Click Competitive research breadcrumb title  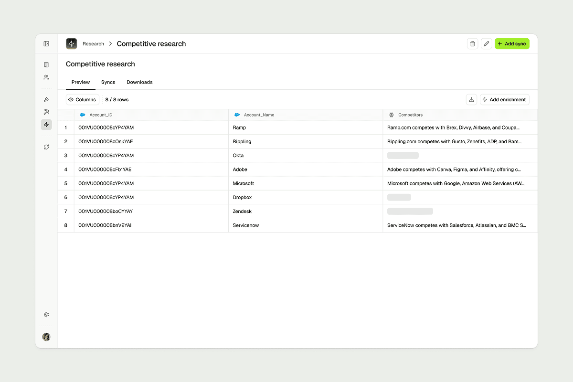[151, 43]
